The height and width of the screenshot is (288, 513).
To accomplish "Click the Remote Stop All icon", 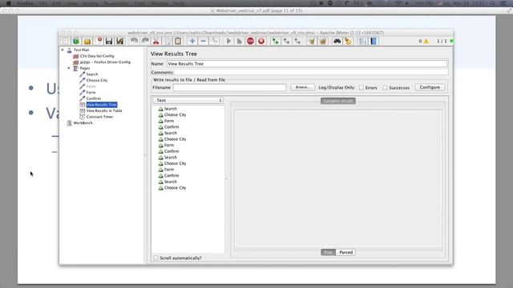I will click(287, 41).
